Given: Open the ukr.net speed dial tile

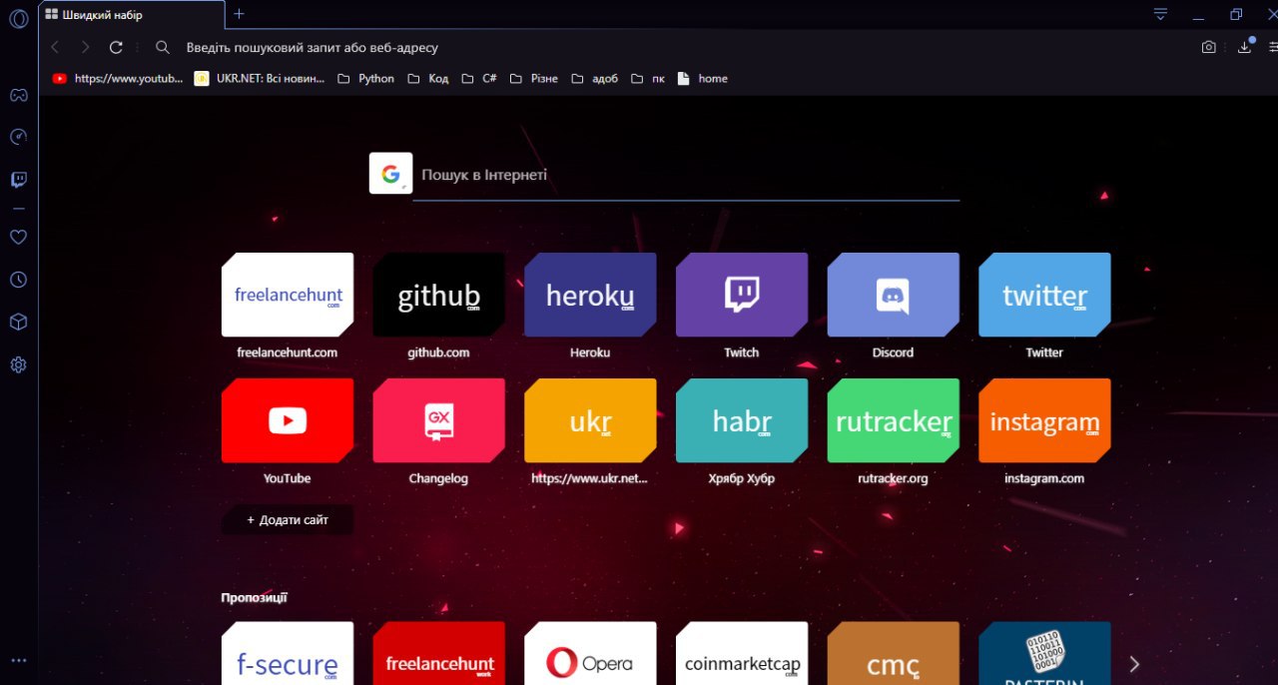Looking at the screenshot, I should tap(590, 420).
